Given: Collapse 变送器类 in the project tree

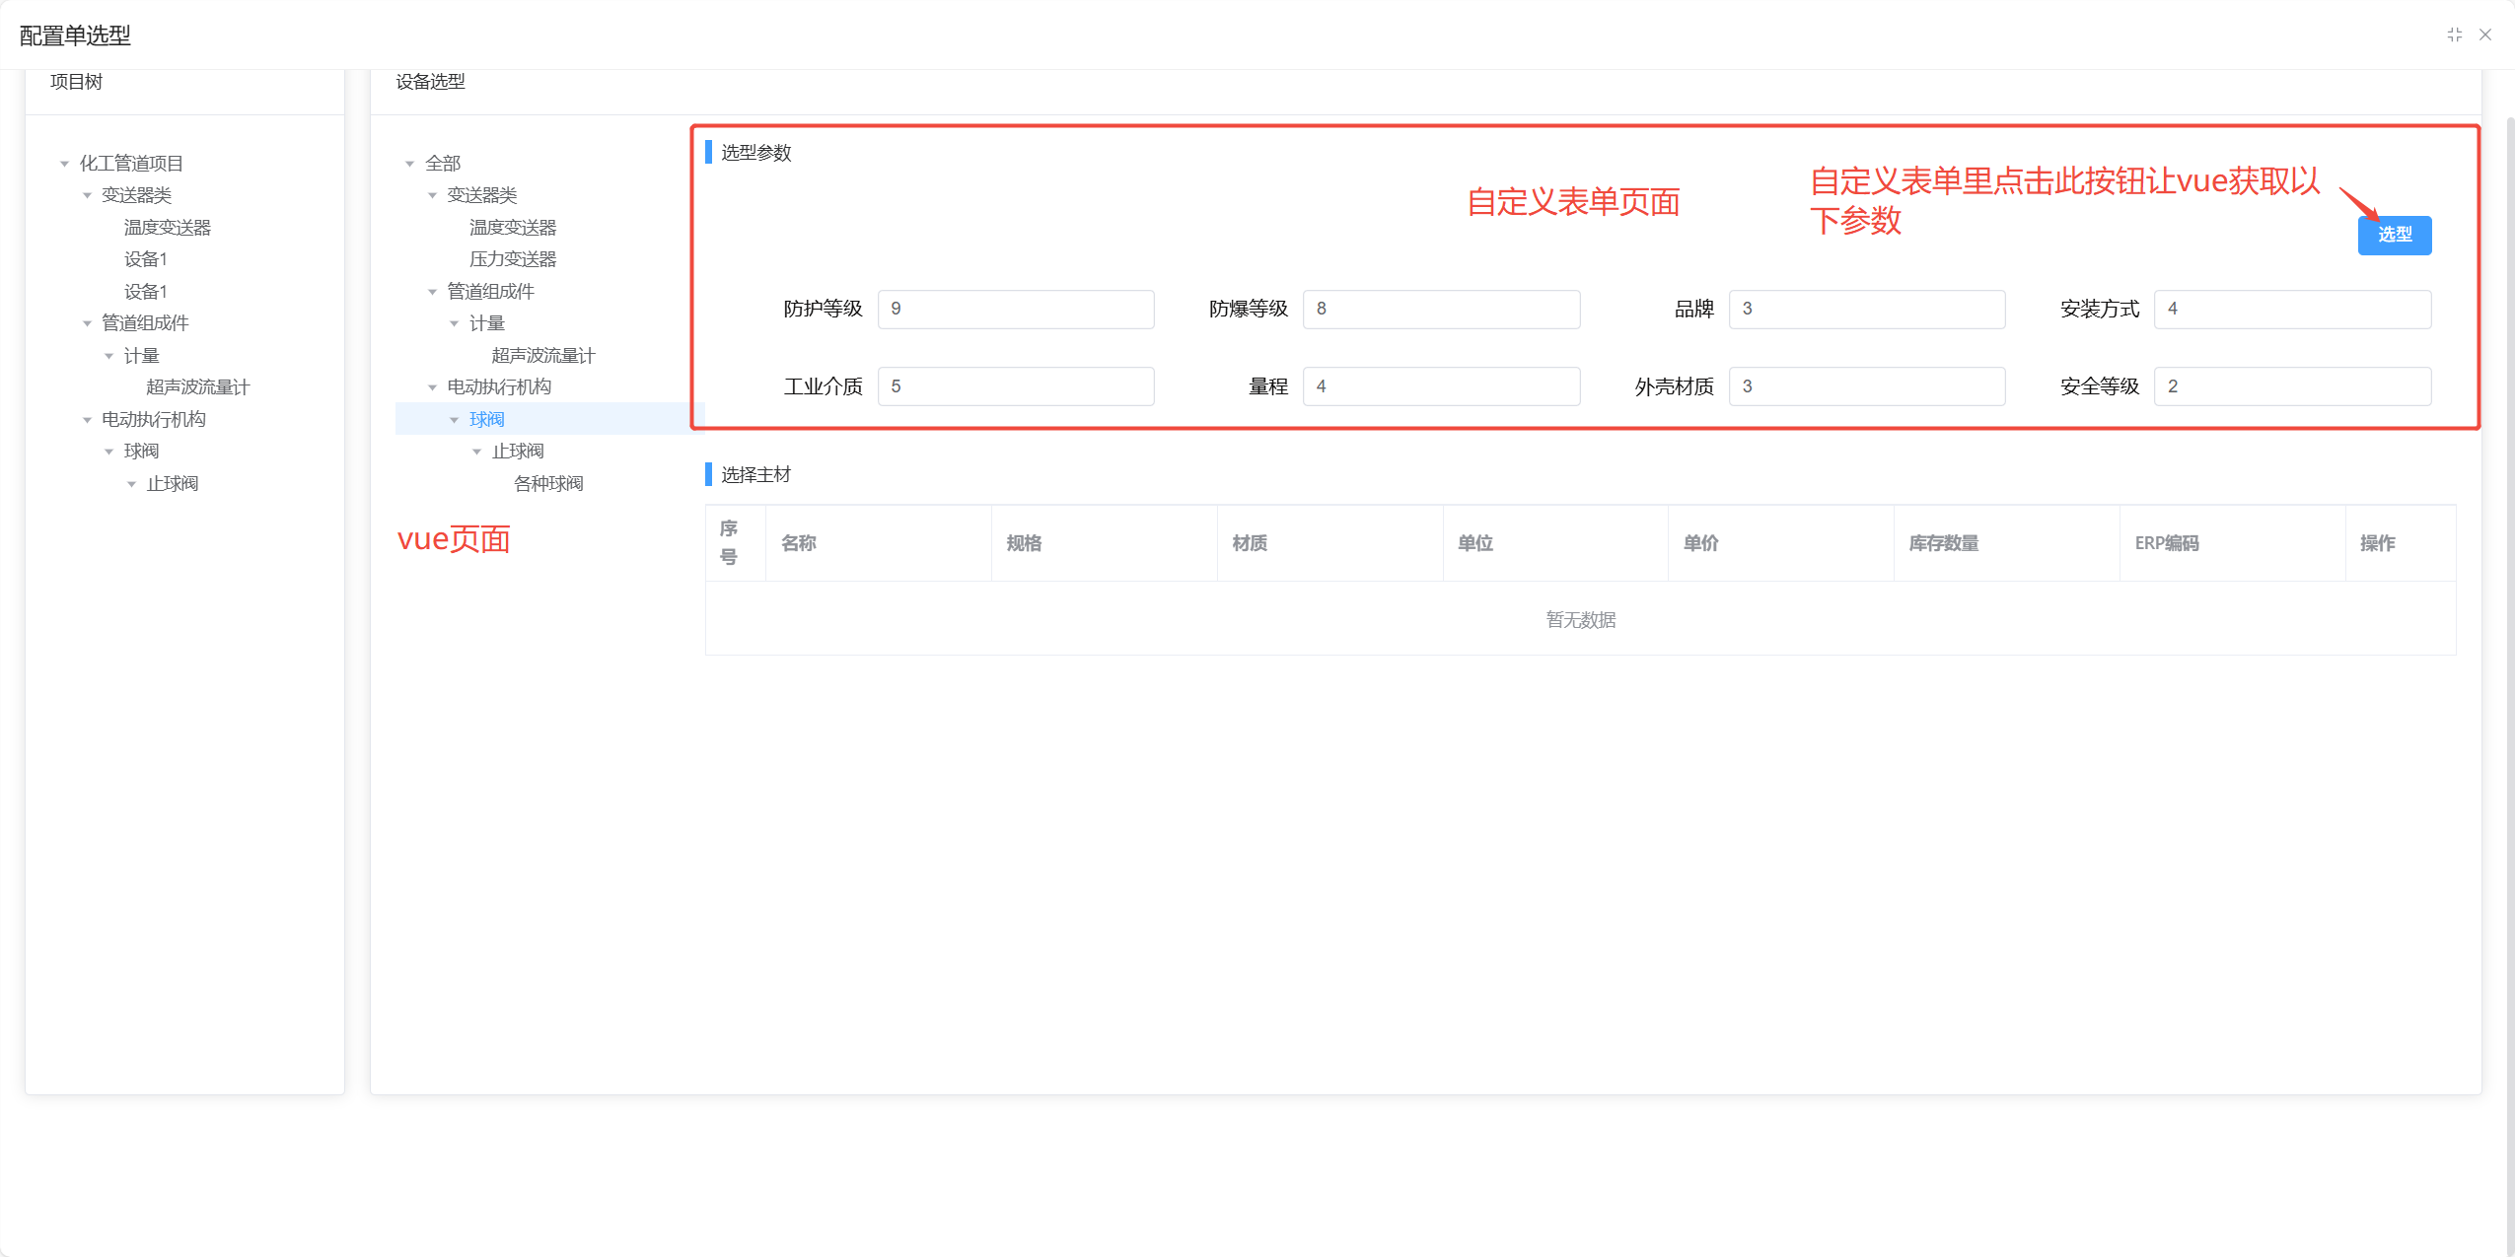Looking at the screenshot, I should click(x=87, y=195).
